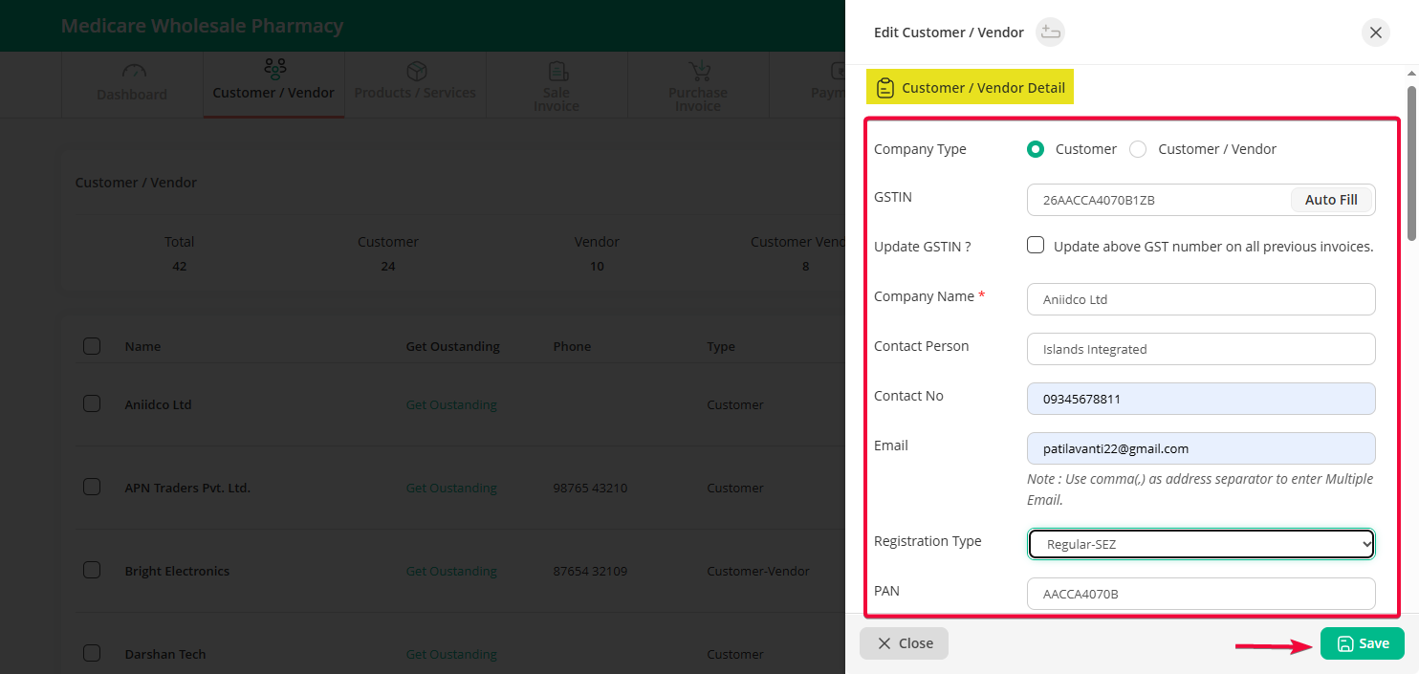
Task: Click the Email input field
Action: click(1201, 448)
